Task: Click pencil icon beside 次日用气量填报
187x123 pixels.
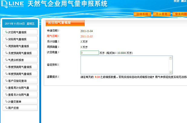Action: 6,32
